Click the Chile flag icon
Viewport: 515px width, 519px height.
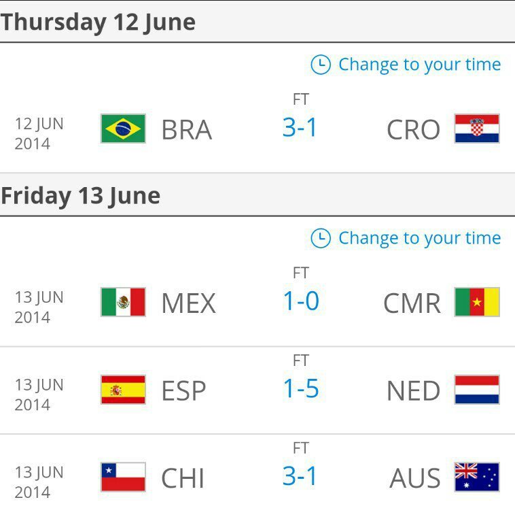(x=123, y=477)
